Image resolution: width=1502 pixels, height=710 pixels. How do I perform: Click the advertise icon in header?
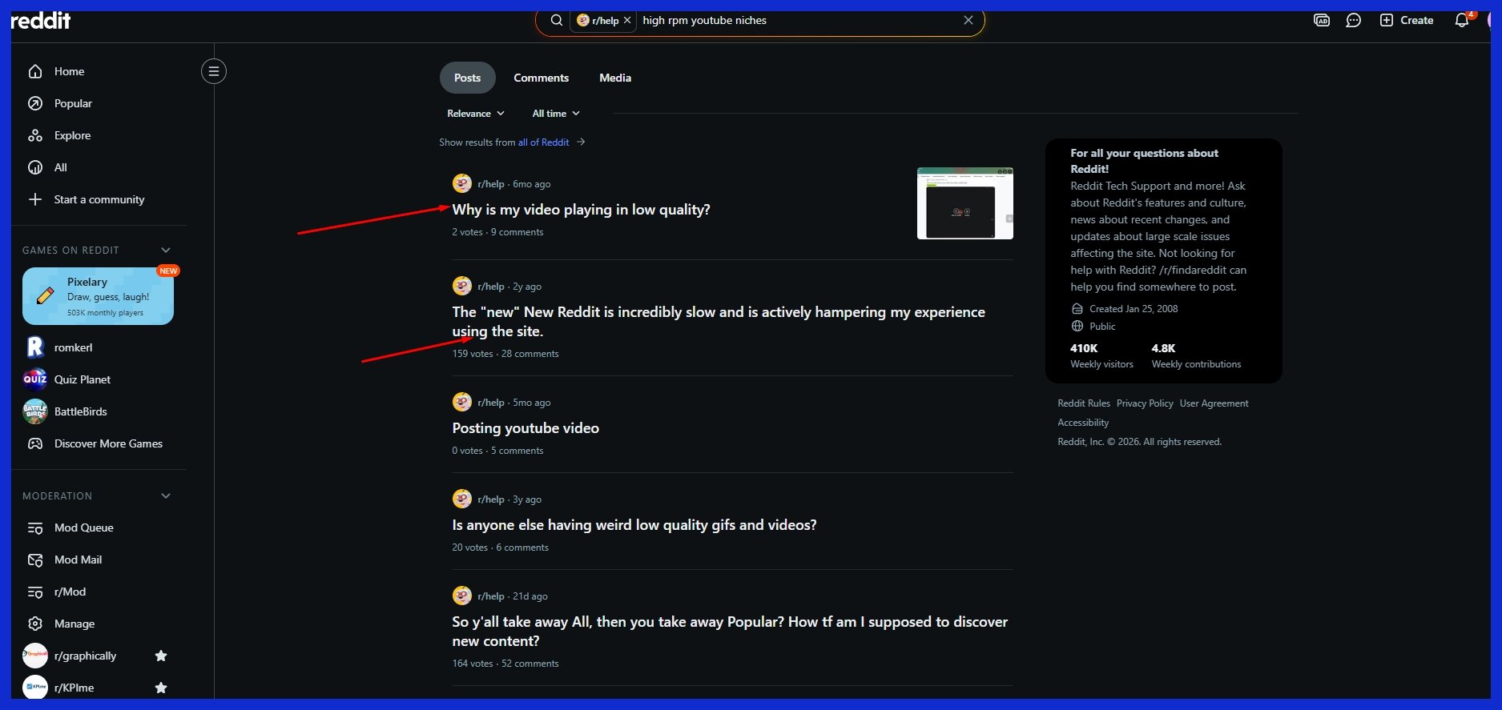point(1322,21)
